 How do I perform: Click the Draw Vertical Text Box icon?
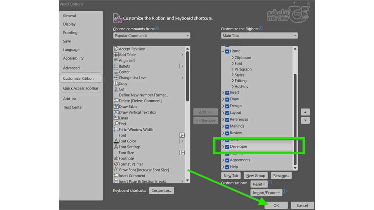pos(116,112)
